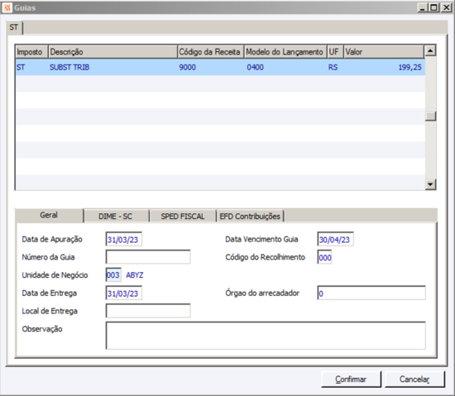Confirm the guia with Confirmar button
Screen dimensions: 455x396
[351, 379]
